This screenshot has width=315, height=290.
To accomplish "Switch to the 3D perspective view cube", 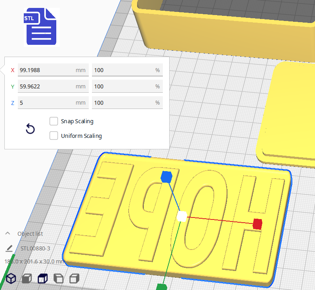I will (11, 279).
